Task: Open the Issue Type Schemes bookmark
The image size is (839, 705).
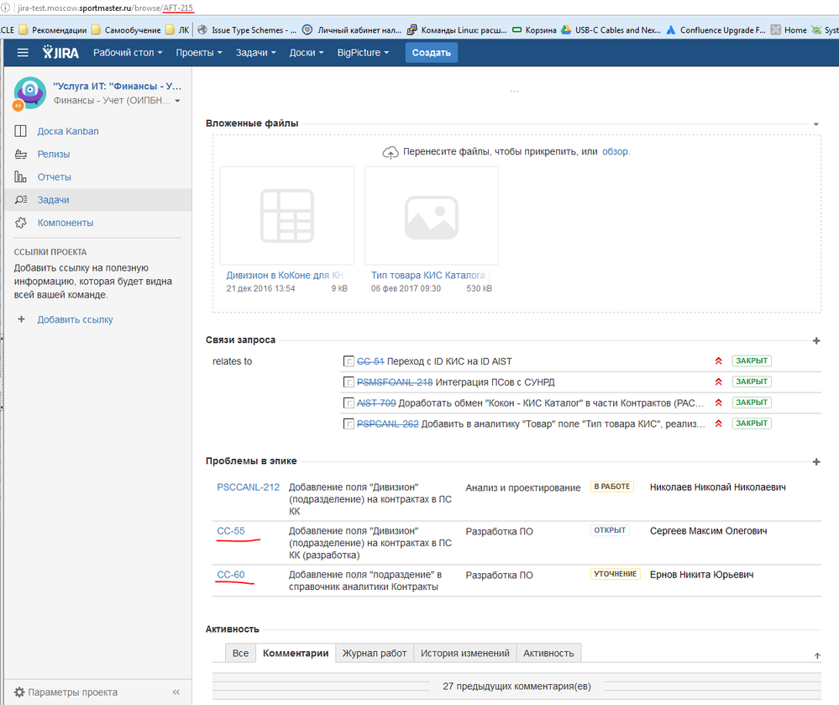Action: coord(247,30)
